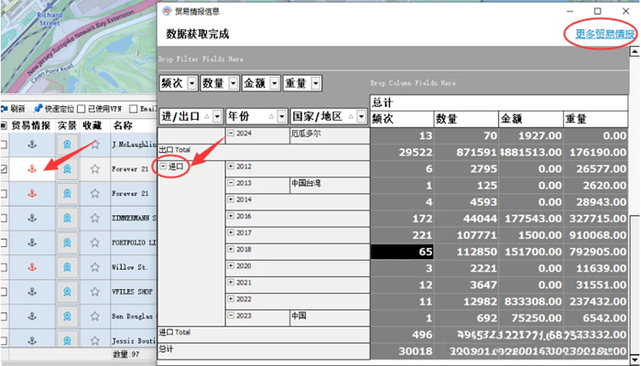
Task: Open the 数量 data field dropdown arrow
Action: pos(234,83)
